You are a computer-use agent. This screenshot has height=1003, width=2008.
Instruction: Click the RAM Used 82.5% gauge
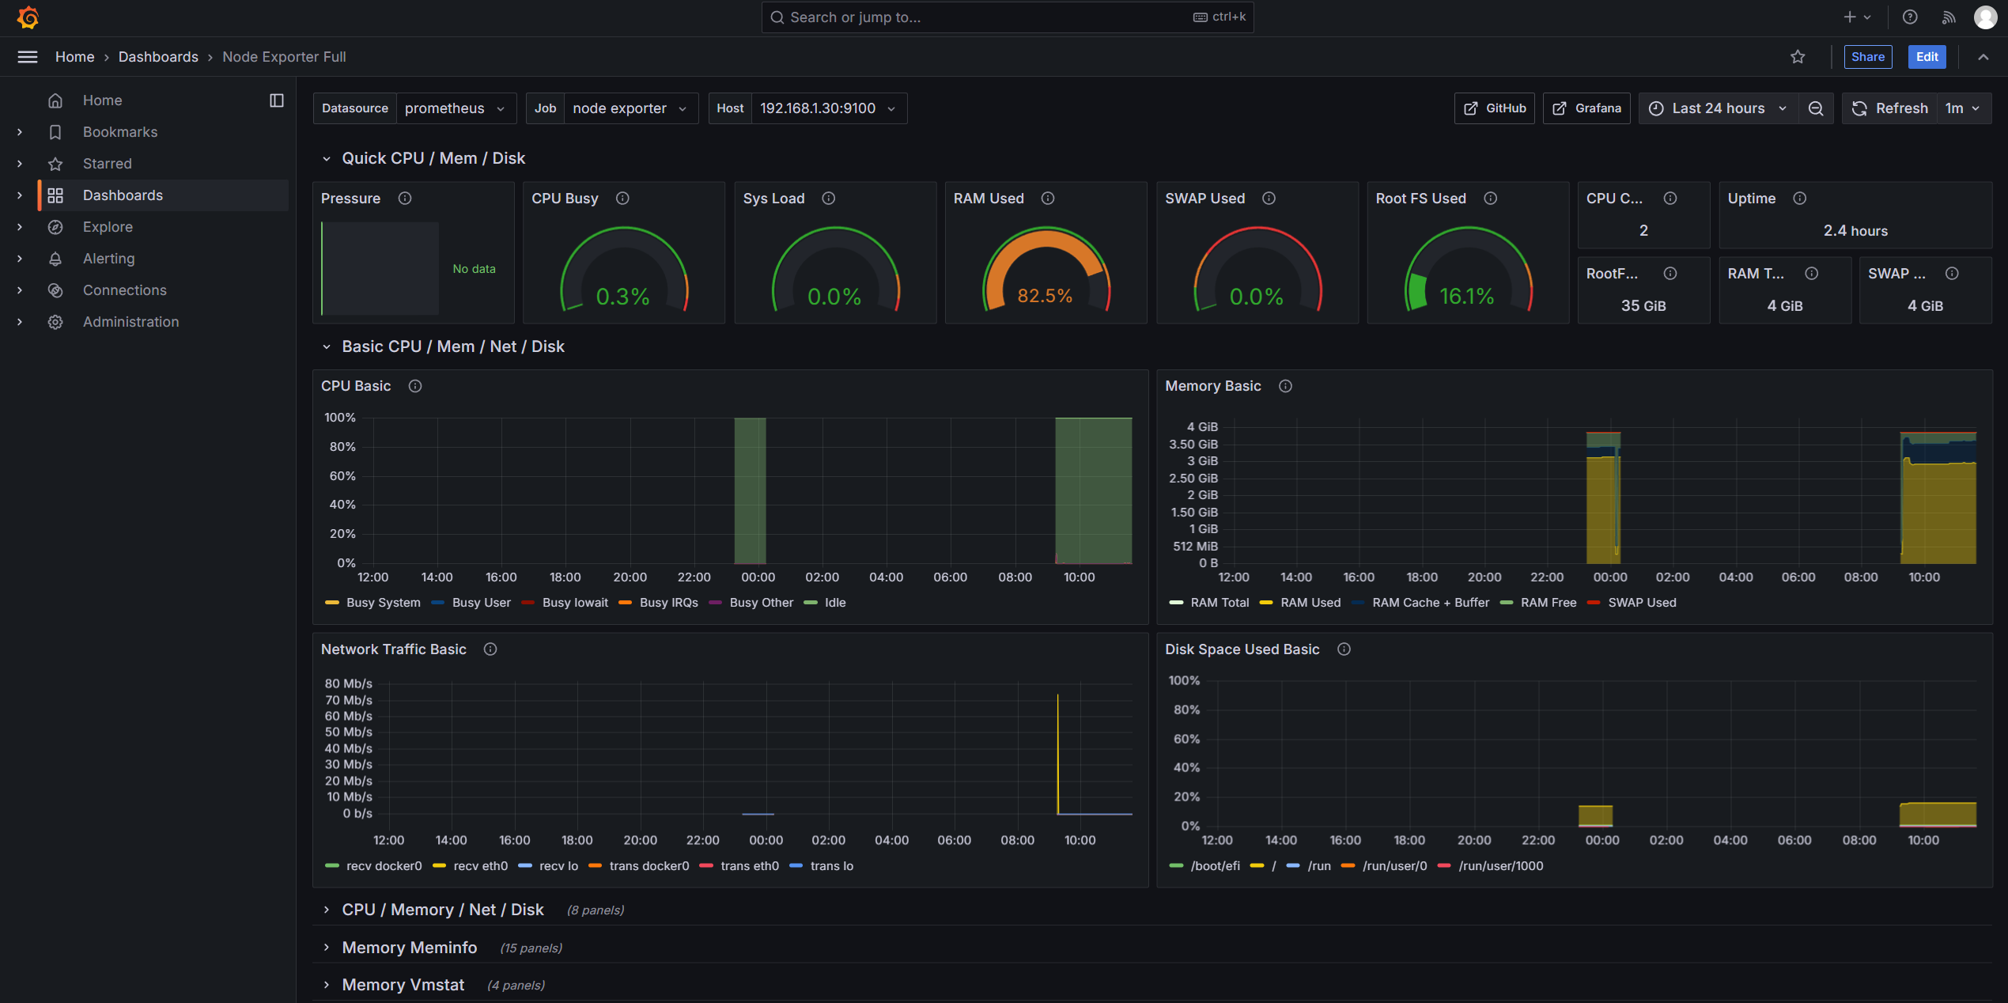pos(1046,271)
